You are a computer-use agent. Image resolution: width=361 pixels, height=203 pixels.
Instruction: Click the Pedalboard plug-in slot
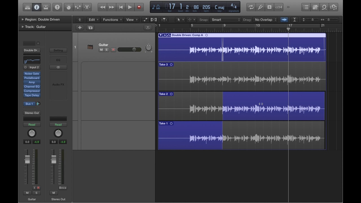click(x=32, y=78)
